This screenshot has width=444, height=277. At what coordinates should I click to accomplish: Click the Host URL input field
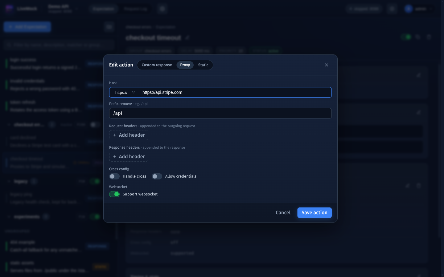235,92
